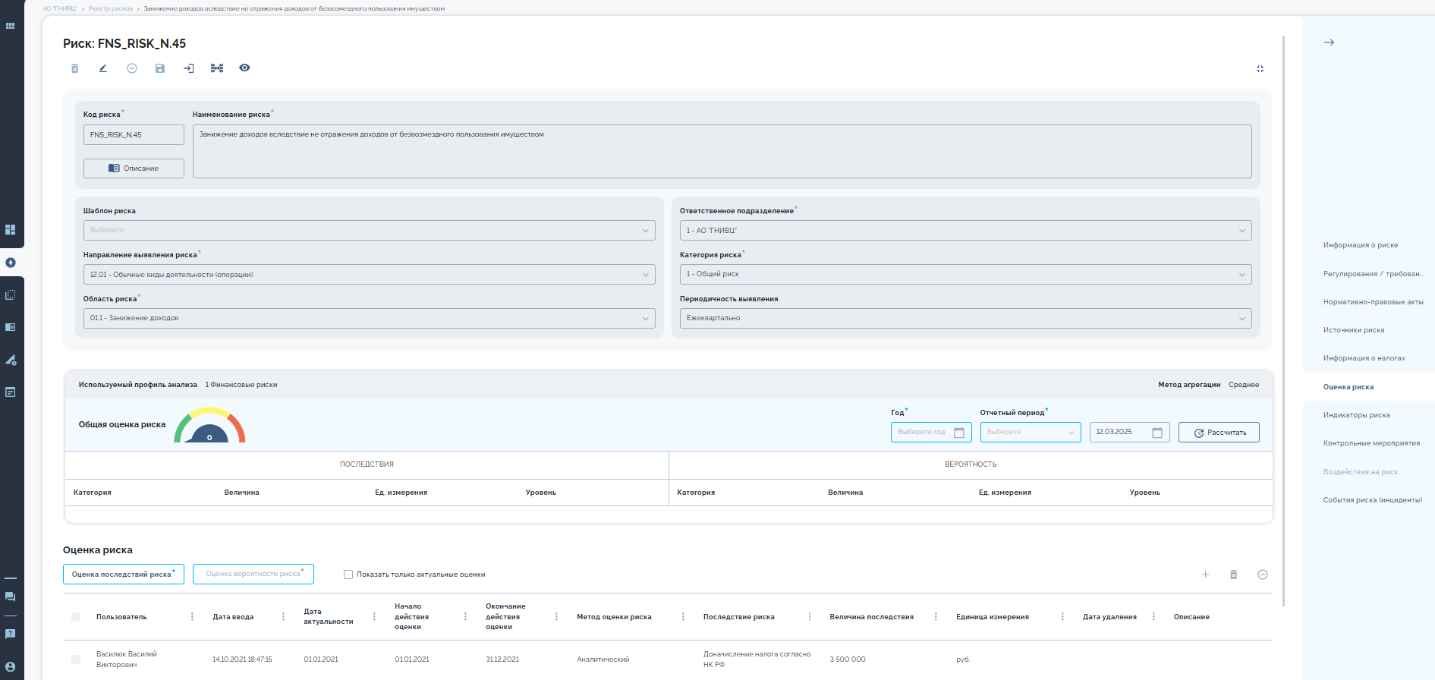Open the Отчетный период dropdown

pyautogui.click(x=1031, y=432)
